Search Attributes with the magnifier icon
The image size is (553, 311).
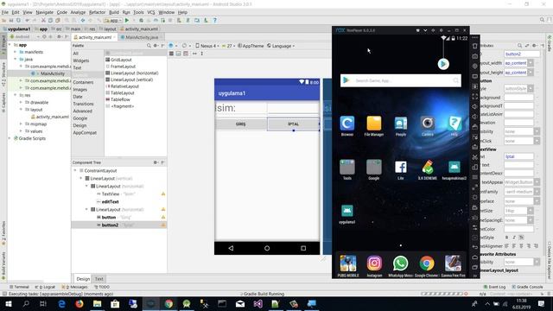tap(519, 46)
